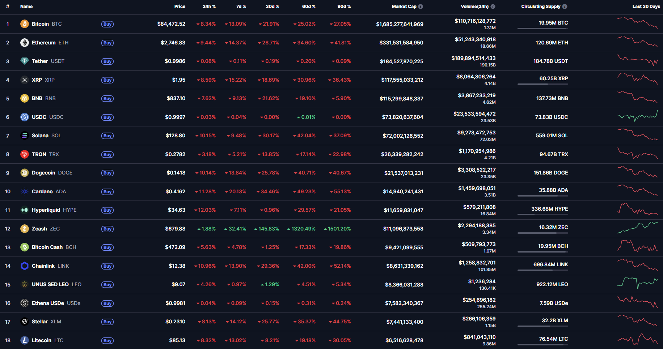Sort by the # rank column header
This screenshot has height=349, width=663.
click(8, 7)
